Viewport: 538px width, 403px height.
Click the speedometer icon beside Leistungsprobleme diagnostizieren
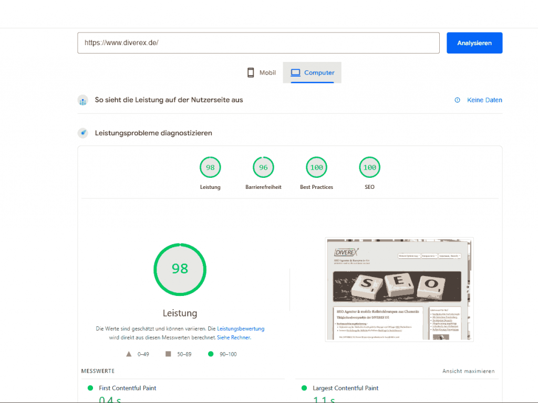pos(82,133)
